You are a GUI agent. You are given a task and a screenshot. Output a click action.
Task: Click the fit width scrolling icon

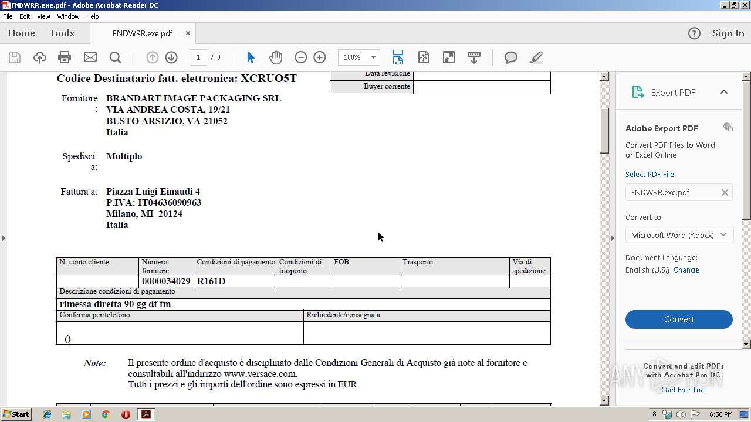[x=398, y=57]
